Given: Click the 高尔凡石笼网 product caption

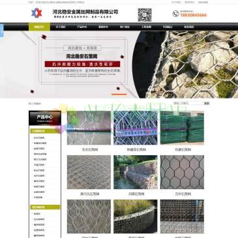Looking at the screenshot, I should coord(90,194).
